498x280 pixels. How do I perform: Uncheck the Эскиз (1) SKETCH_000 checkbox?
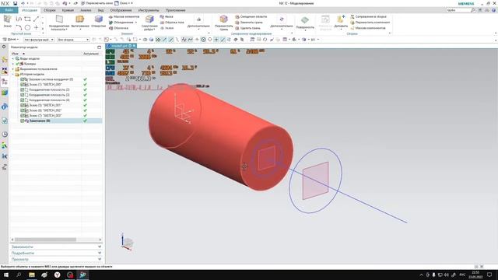[23, 85]
